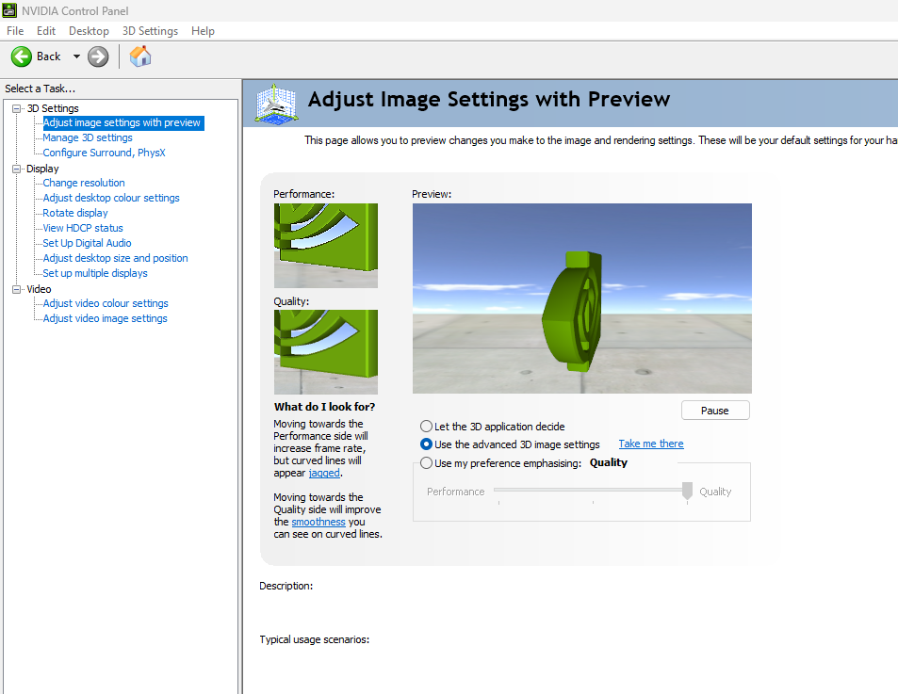The height and width of the screenshot is (694, 898).
Task: Click the 3D settings page header icon
Action: 277,104
